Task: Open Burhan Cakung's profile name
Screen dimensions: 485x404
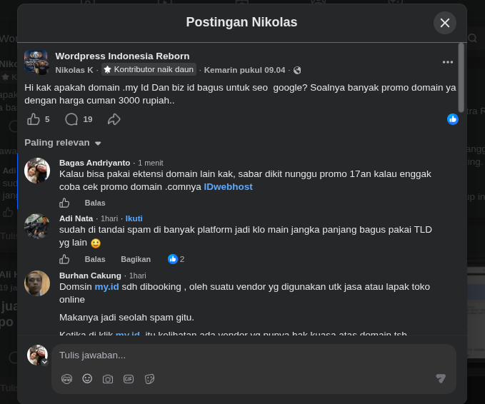Action: click(x=90, y=276)
